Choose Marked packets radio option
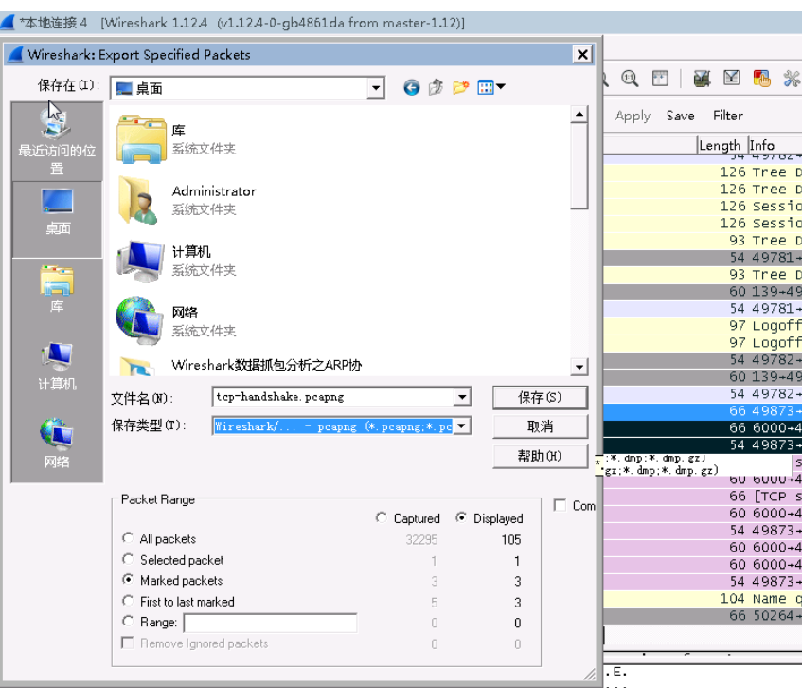Image resolution: width=802 pixels, height=688 pixels. click(x=128, y=580)
